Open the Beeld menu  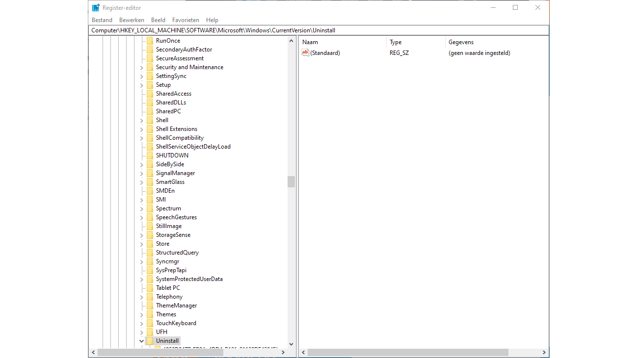(158, 20)
